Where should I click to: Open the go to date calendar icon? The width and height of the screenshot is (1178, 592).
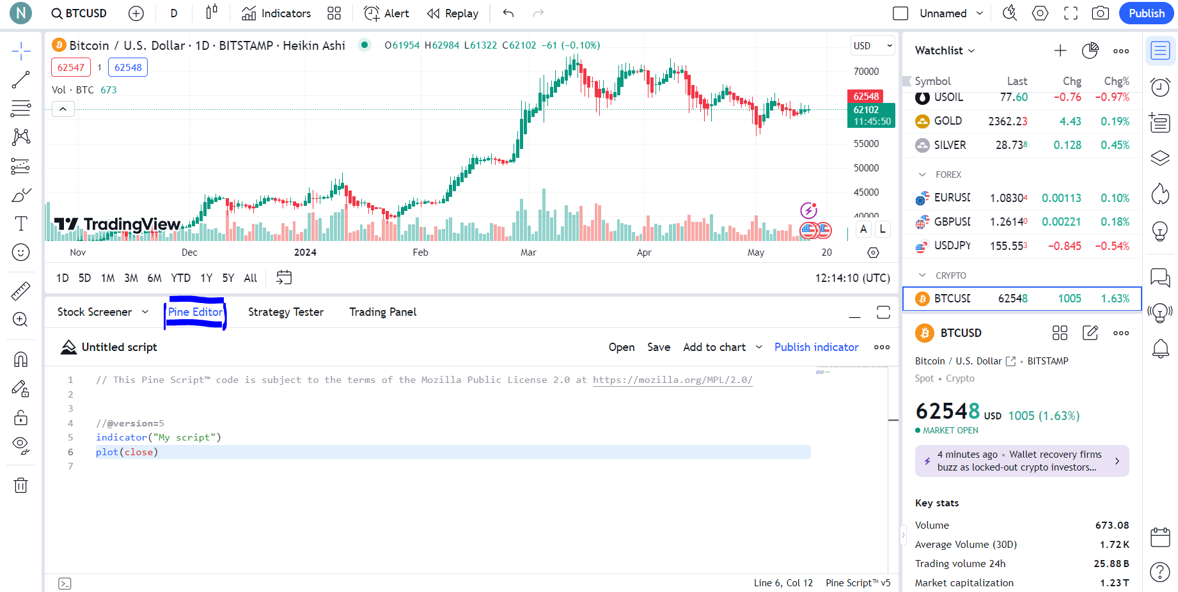click(284, 277)
